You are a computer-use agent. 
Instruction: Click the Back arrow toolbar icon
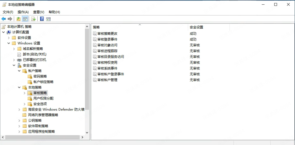coord(4,19)
